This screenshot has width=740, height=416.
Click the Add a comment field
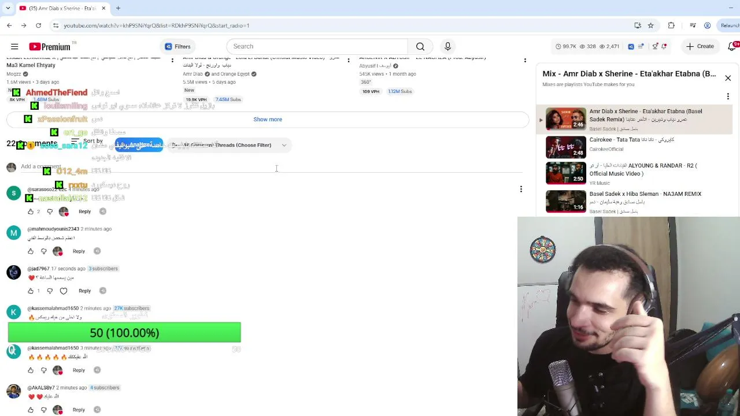pyautogui.click(x=272, y=166)
